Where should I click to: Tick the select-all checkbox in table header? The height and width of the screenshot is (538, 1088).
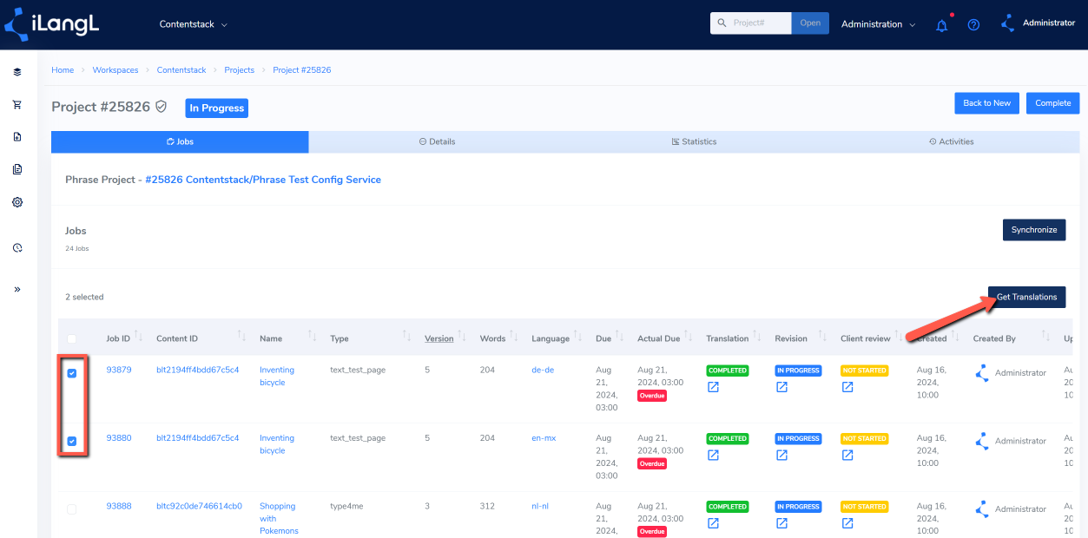coord(72,338)
